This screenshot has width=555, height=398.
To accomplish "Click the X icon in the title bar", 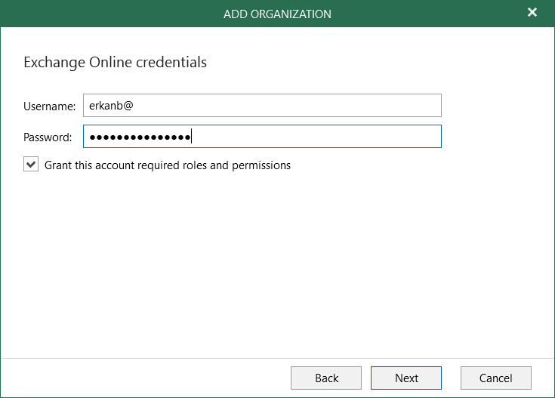I will point(532,13).
